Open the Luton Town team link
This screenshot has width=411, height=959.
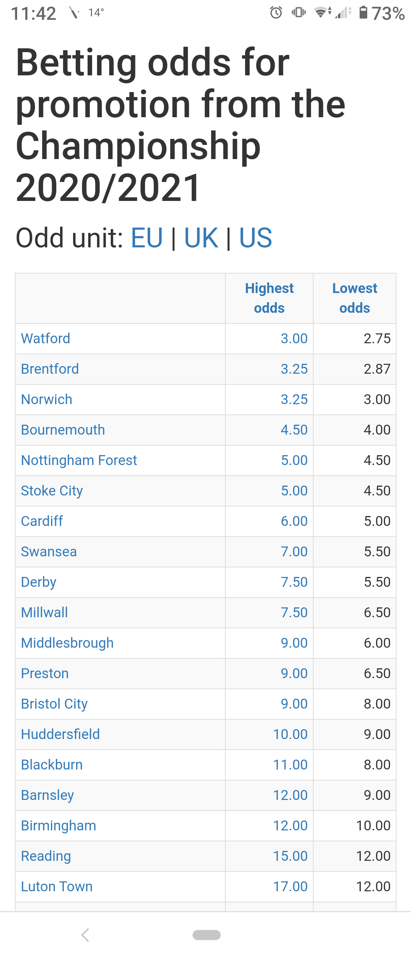point(57,887)
